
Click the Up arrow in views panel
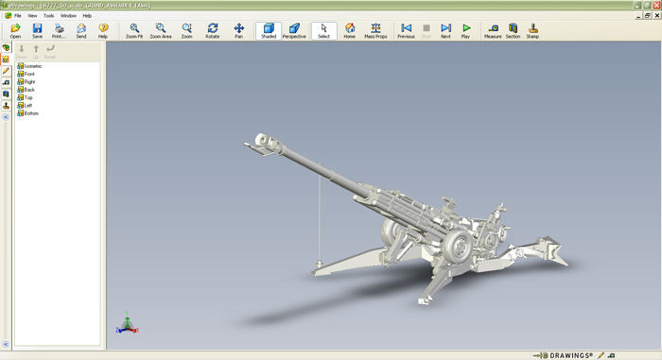coord(36,51)
